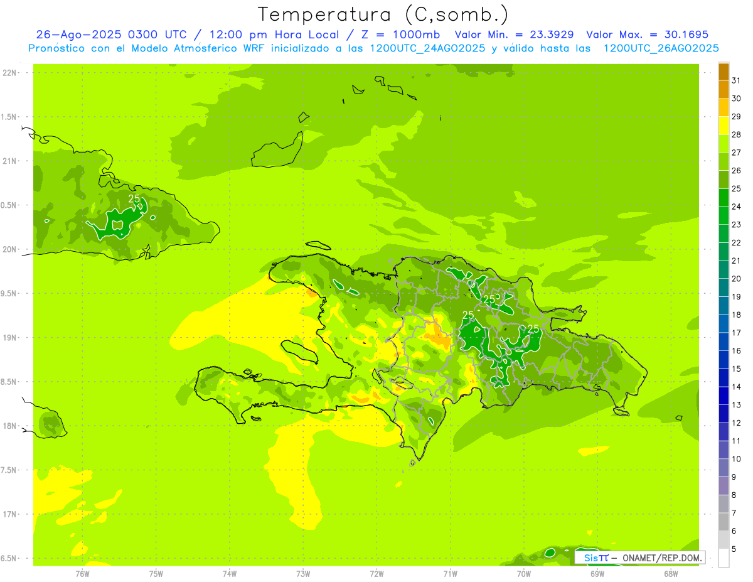Click the '73W' longitude axis label
753x582 pixels.
303,573
